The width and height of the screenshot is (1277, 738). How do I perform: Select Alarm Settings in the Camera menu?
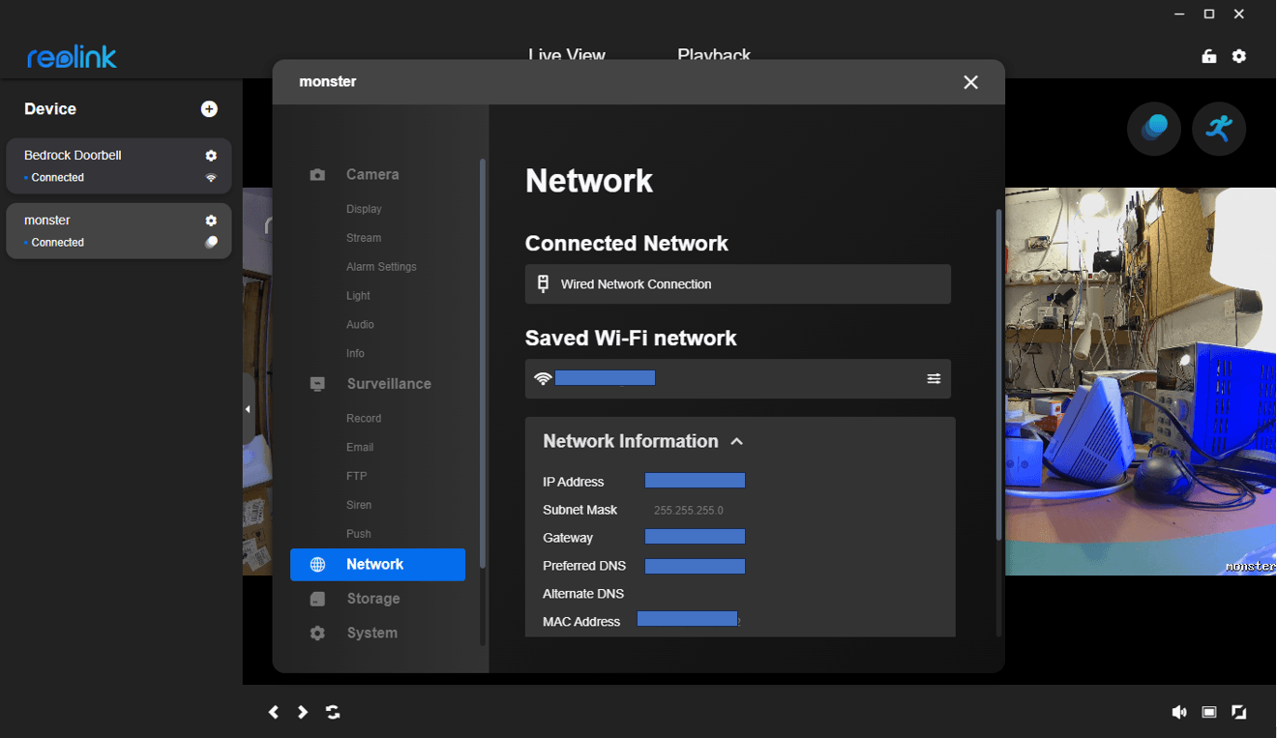381,267
